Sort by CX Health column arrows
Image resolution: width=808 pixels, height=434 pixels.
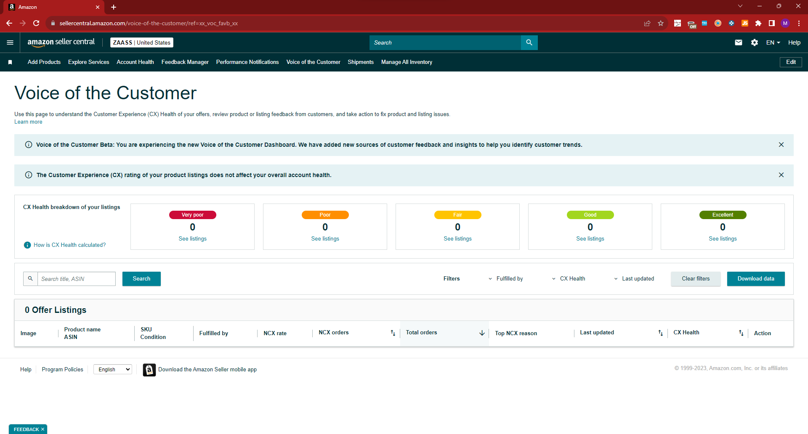pos(741,333)
